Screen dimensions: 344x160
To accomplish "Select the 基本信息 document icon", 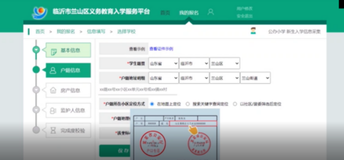I will [53, 52].
